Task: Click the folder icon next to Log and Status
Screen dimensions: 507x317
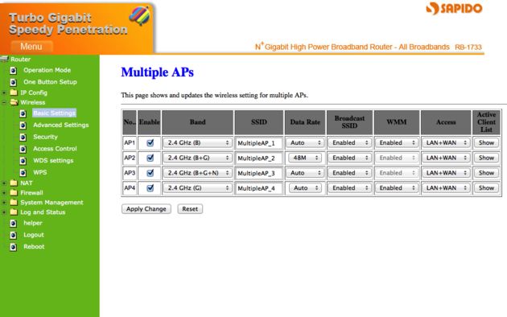Action: [14, 212]
